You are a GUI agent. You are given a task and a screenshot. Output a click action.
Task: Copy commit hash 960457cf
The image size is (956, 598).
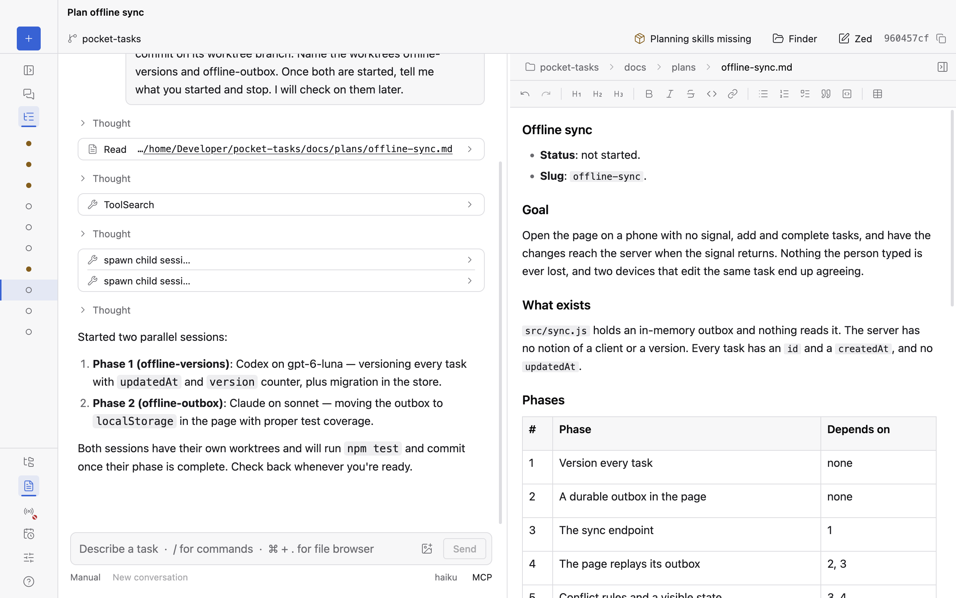941,38
